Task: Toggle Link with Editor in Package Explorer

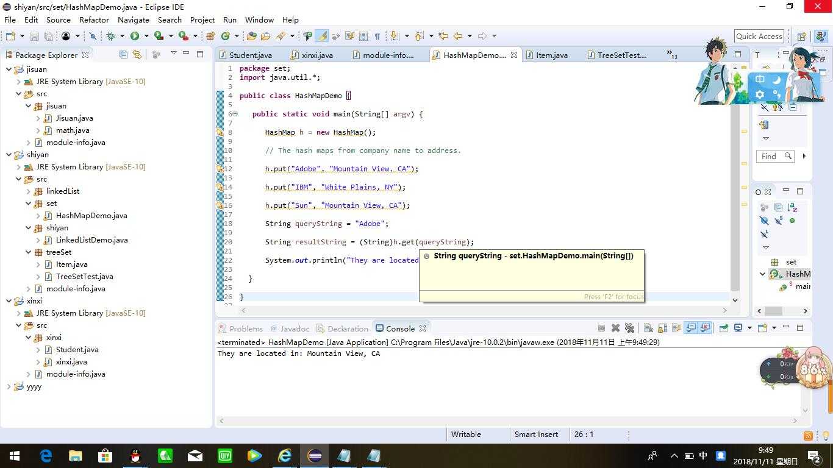Action: pyautogui.click(x=137, y=54)
